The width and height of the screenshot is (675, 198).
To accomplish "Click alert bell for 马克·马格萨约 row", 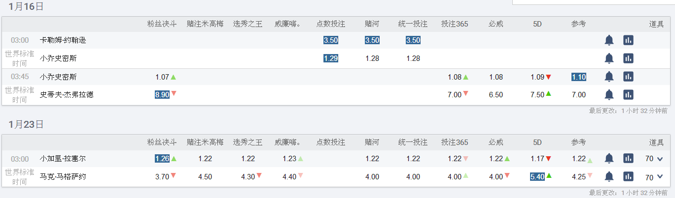I will [x=609, y=176].
